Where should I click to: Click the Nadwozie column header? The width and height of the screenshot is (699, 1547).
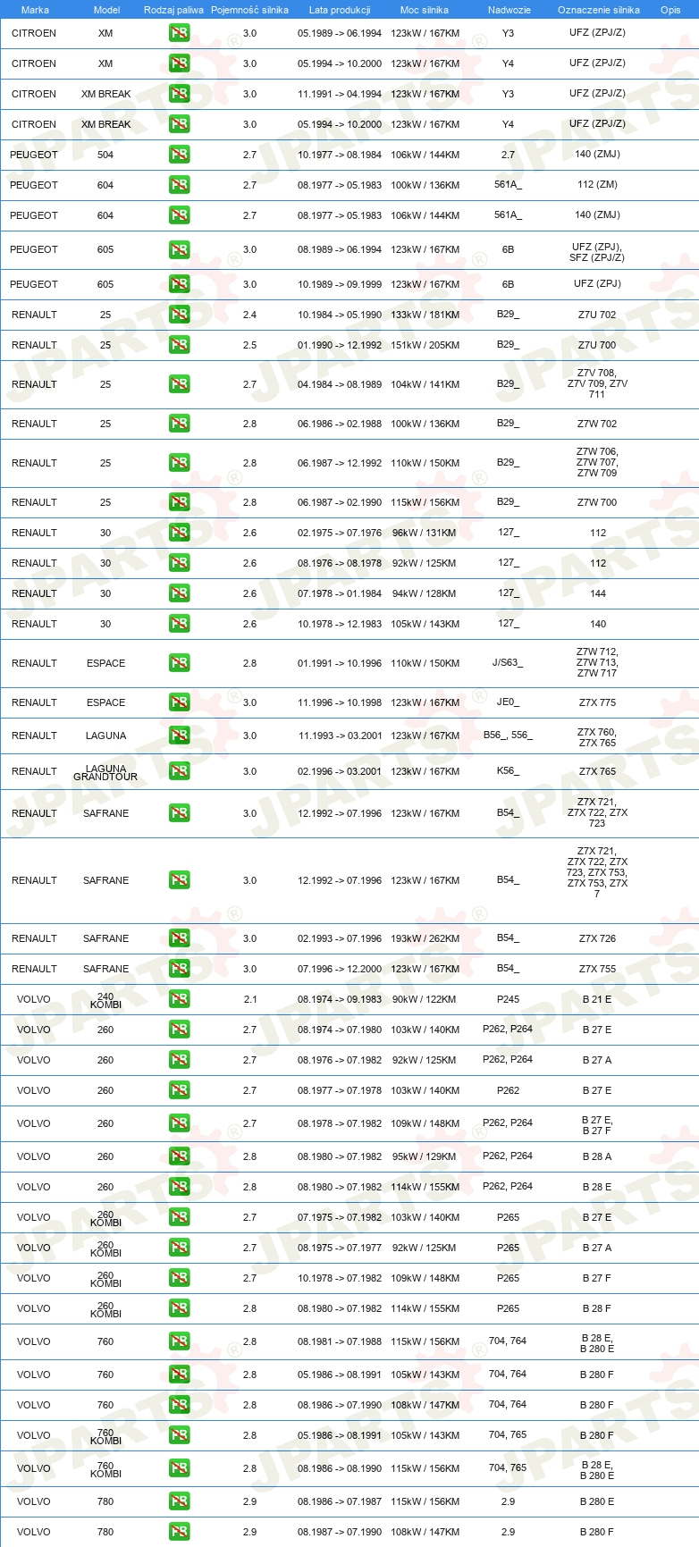(509, 10)
